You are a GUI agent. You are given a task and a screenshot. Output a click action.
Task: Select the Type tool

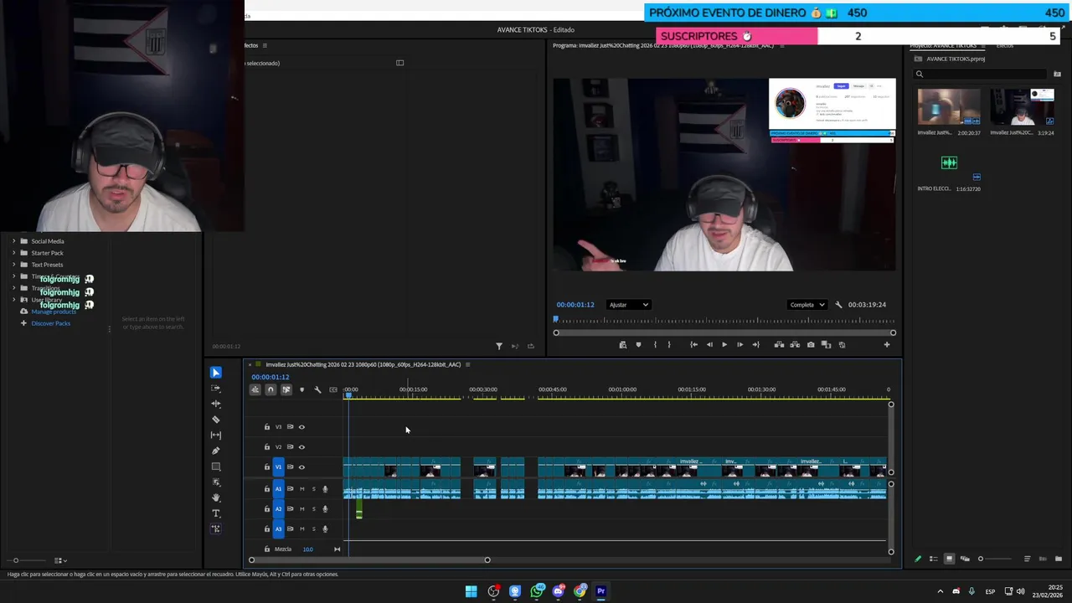(x=216, y=513)
